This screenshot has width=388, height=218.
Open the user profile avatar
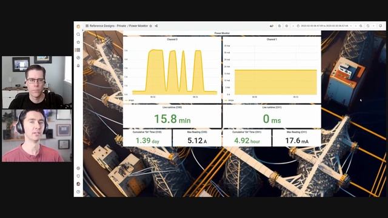(78, 184)
